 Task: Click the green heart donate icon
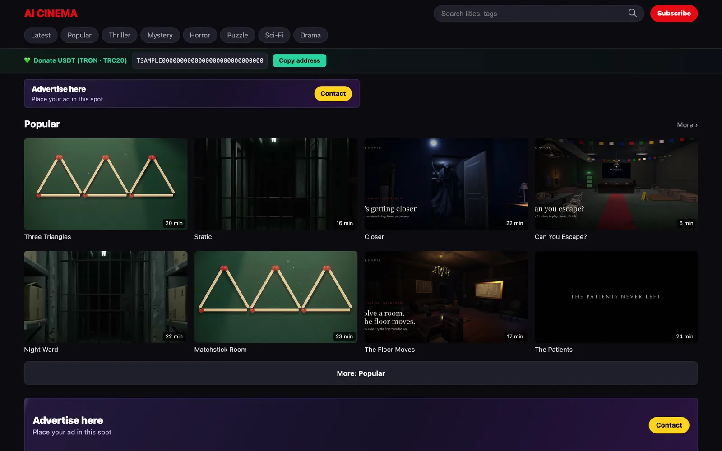tap(27, 60)
